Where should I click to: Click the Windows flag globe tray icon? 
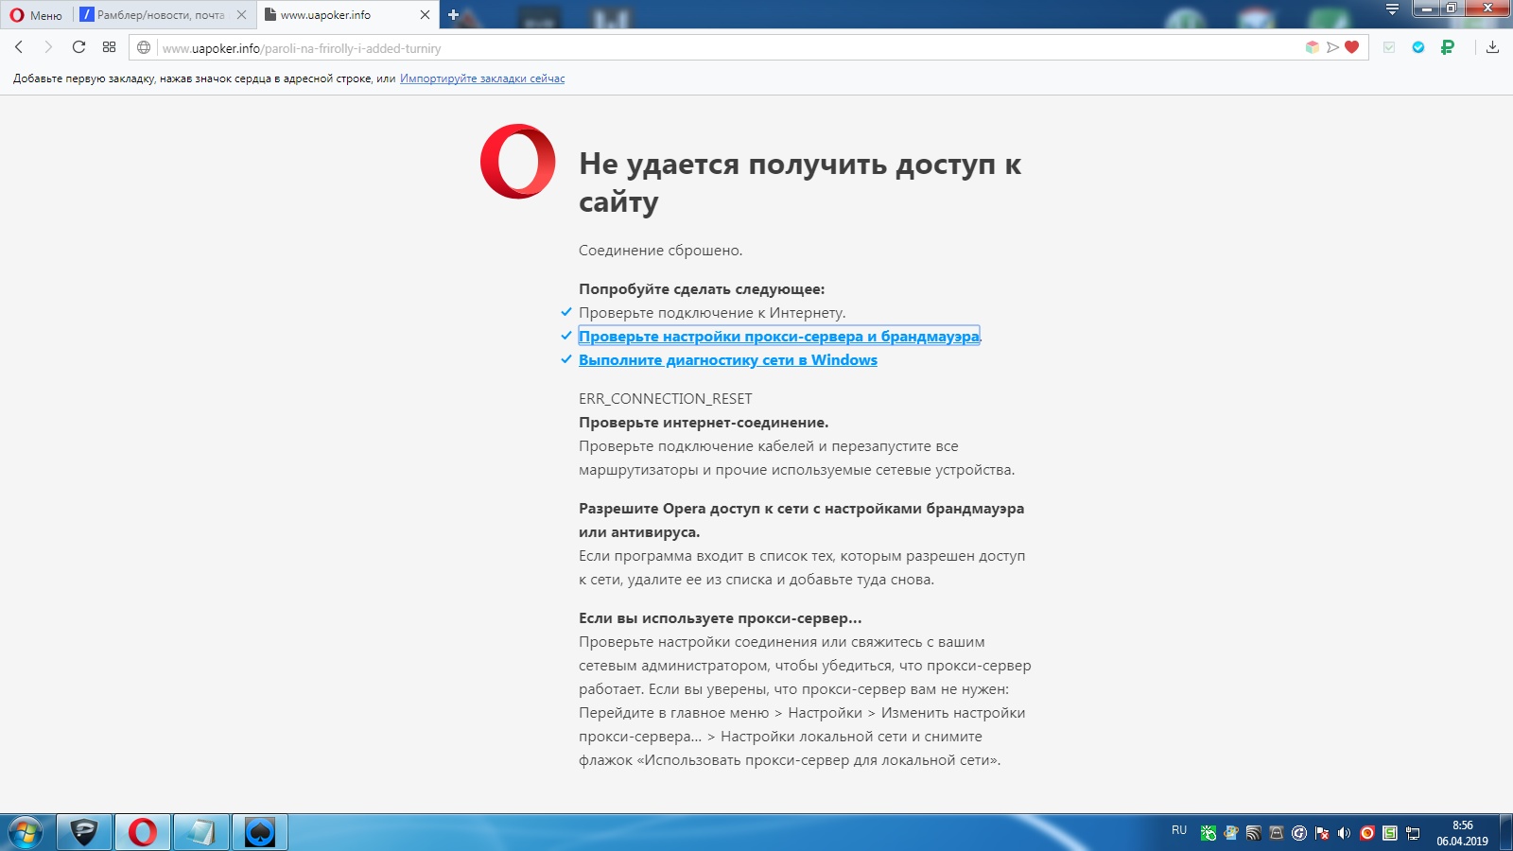click(x=1231, y=833)
